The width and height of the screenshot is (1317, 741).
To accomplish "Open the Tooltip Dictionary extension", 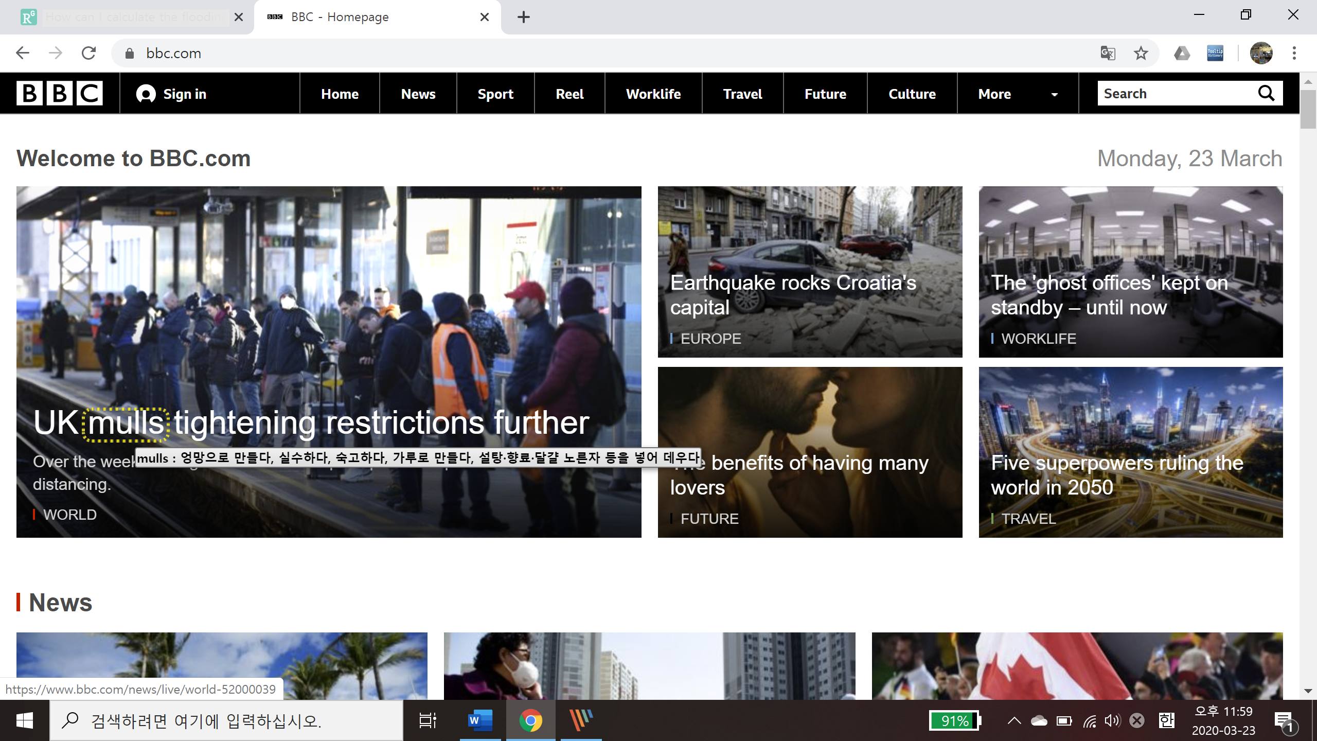I will click(1215, 53).
